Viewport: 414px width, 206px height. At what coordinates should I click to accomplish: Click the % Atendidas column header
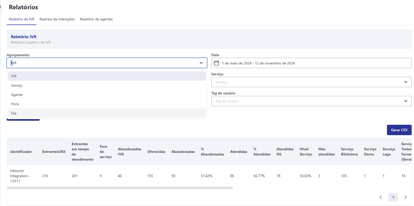point(262,152)
